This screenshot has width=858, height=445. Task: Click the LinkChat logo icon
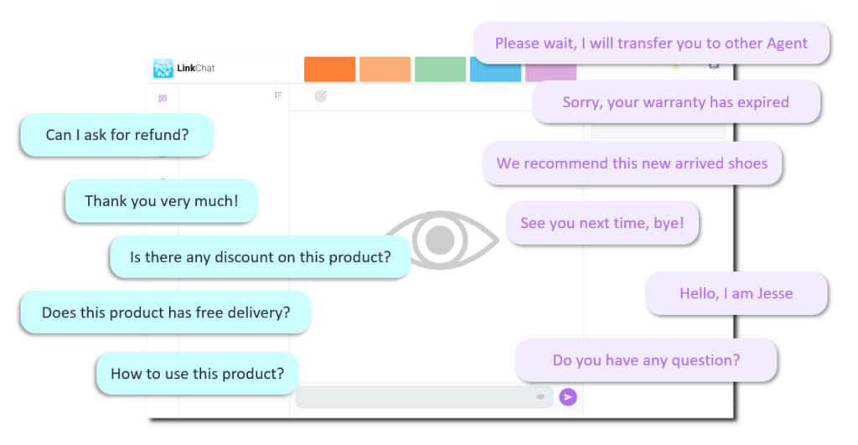[x=163, y=68]
